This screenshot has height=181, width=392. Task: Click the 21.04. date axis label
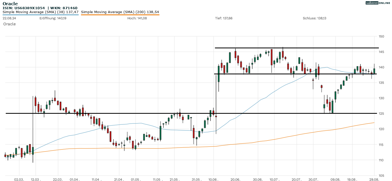pos(119,179)
